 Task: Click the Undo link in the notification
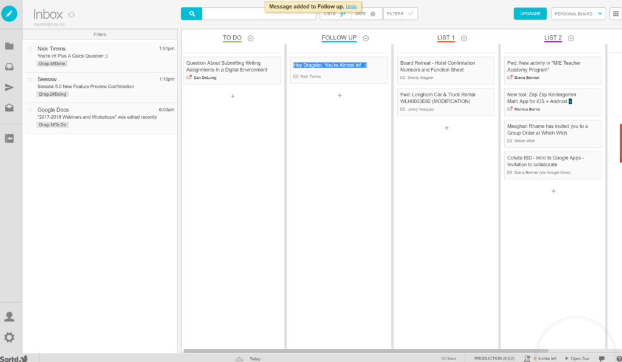(x=351, y=6)
